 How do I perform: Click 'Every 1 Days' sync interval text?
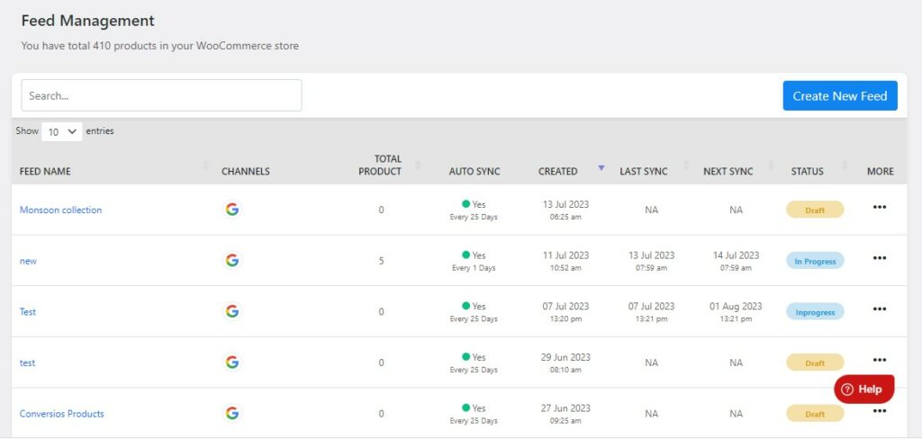tap(474, 268)
